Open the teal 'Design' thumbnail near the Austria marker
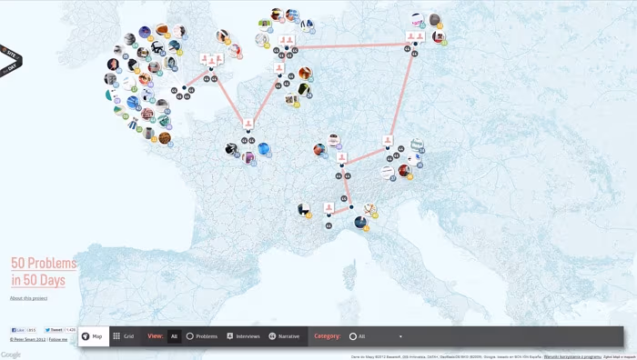 click(x=417, y=145)
